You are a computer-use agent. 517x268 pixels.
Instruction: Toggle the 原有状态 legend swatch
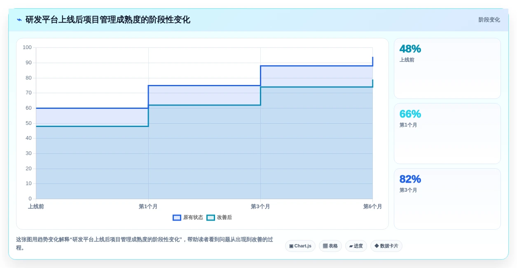point(177,218)
